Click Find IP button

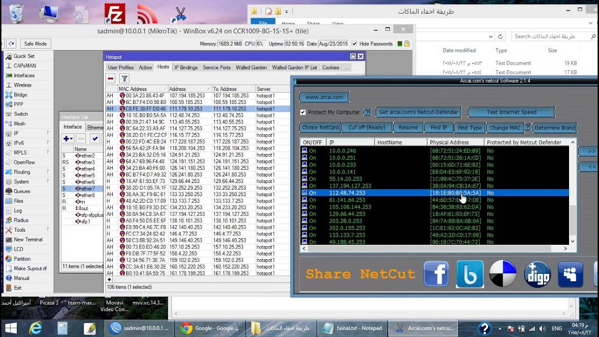(439, 127)
